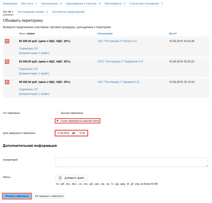212x203 pixels.
Task: Open the Извещение tab
Action: pyautogui.click(x=10, y=4)
